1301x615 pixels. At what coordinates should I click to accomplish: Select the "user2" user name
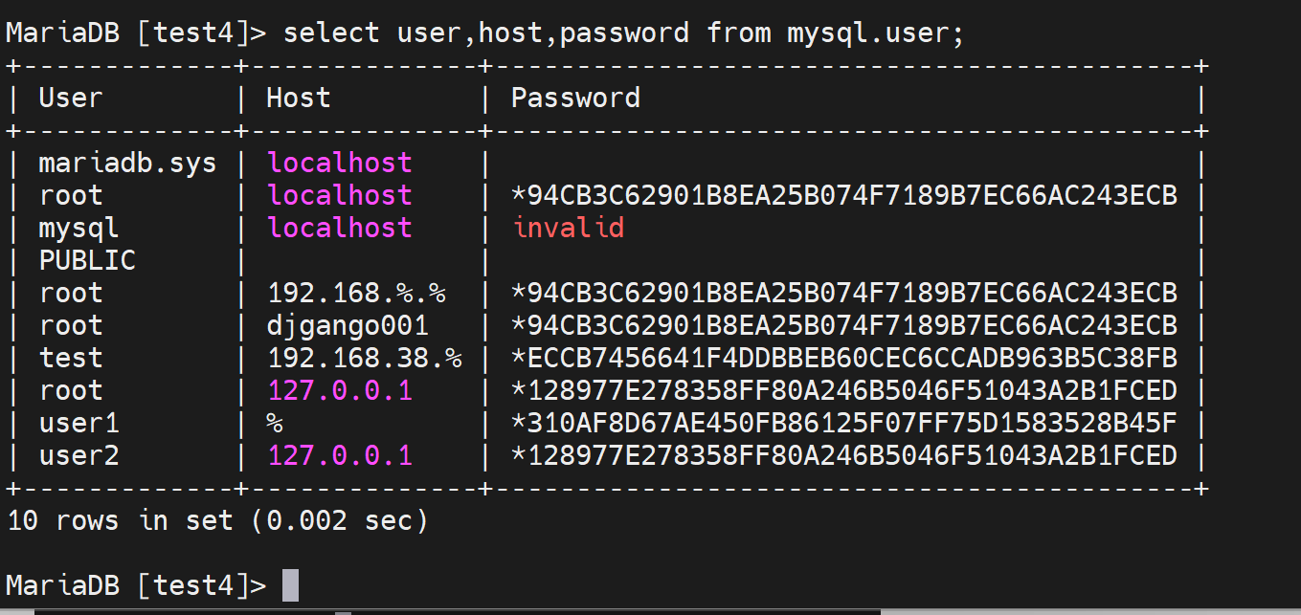[79, 455]
